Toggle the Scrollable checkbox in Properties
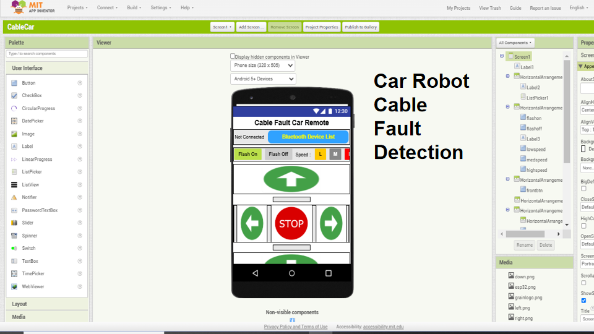The image size is (594, 334). pyautogui.click(x=583, y=283)
